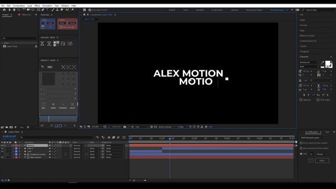Select the Puppet Pin tool
This screenshot has height=189, width=336.
(72, 10)
